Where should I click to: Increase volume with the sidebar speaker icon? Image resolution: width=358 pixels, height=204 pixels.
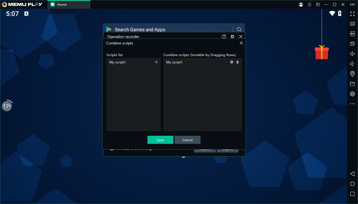(352, 54)
